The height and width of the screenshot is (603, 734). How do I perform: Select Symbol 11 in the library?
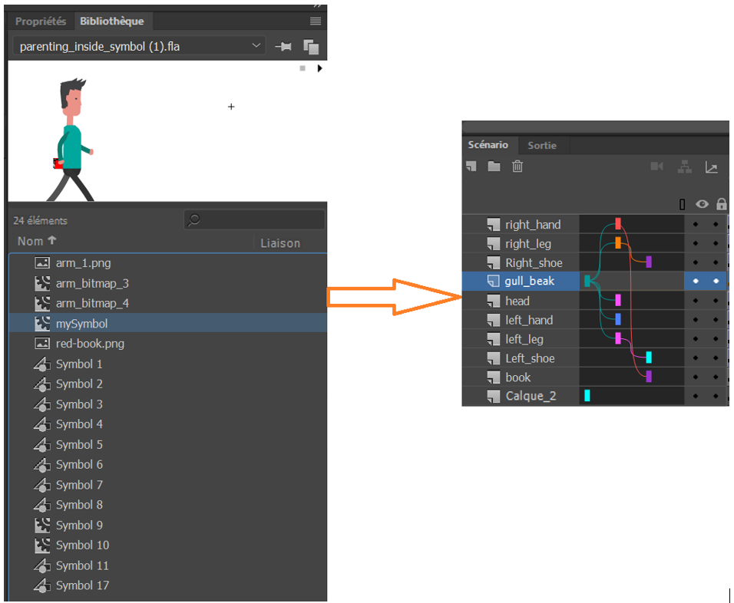pyautogui.click(x=167, y=565)
